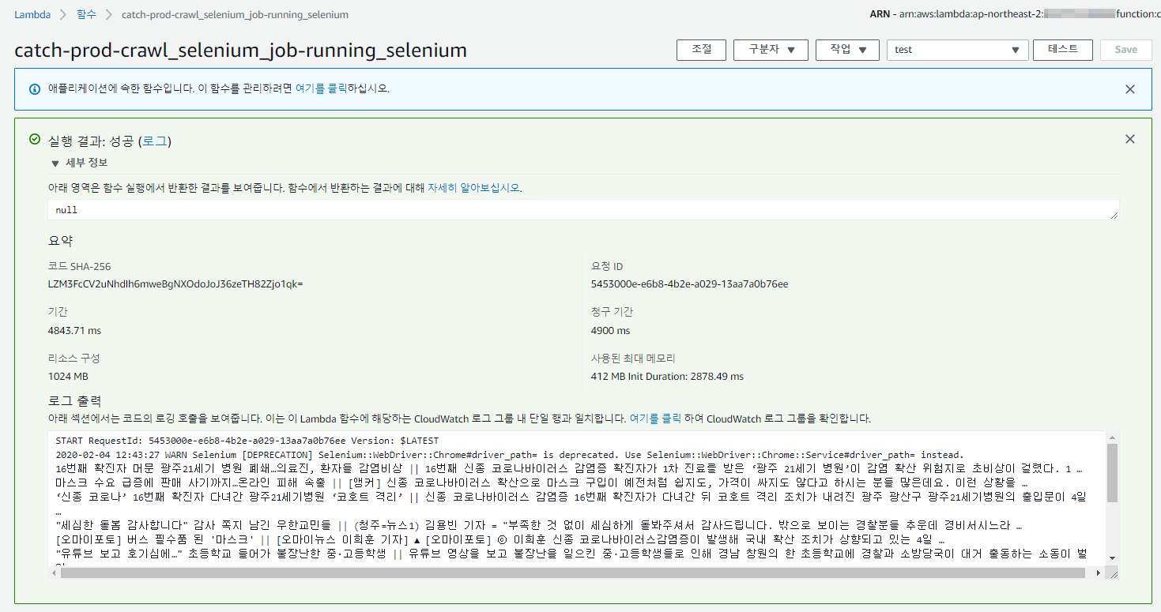Click the billed duration 4900 ms
The image size is (1161, 612).
611,330
